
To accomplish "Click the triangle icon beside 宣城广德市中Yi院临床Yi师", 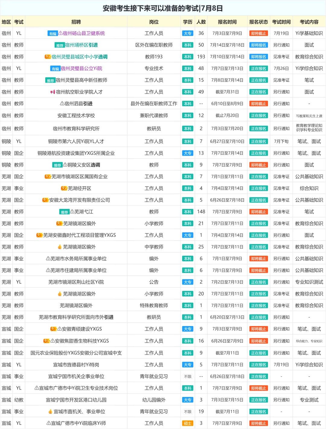I will pyautogui.click(x=48, y=423).
